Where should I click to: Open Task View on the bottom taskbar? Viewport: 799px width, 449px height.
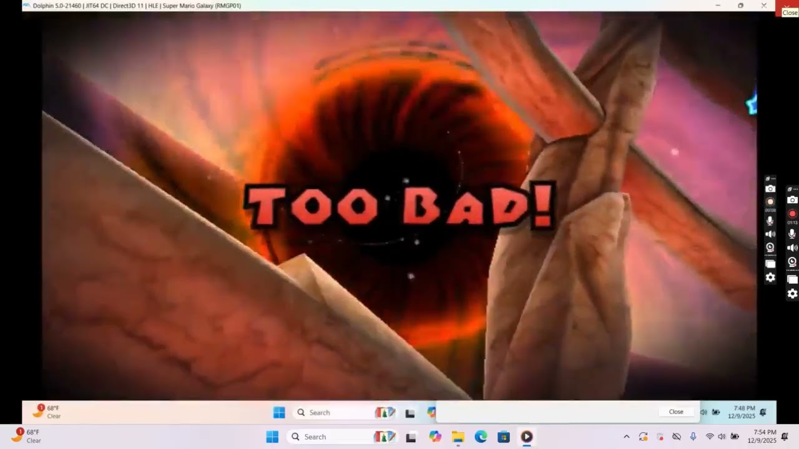(410, 437)
